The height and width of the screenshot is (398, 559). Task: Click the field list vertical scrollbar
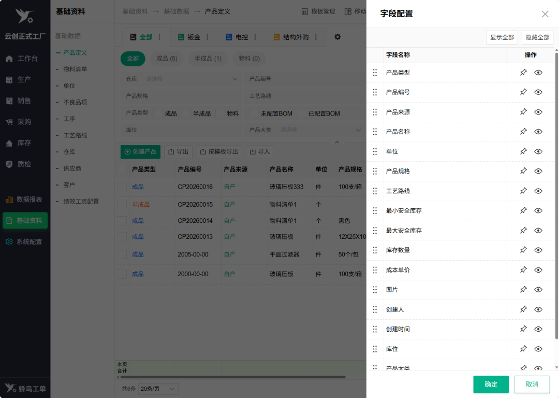tap(556, 195)
